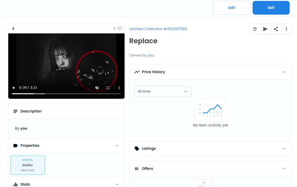Click the Stats bar-chart icon
The width and height of the screenshot is (297, 187).
click(x=15, y=184)
